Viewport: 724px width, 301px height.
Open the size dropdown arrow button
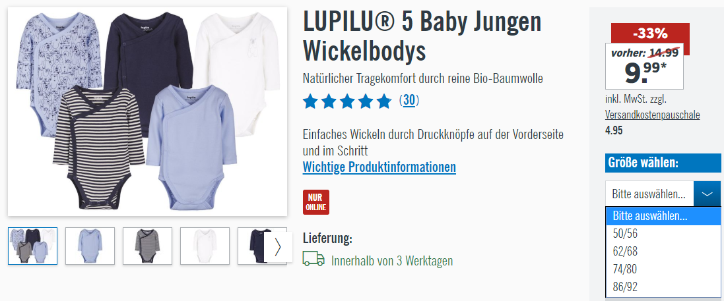708,194
